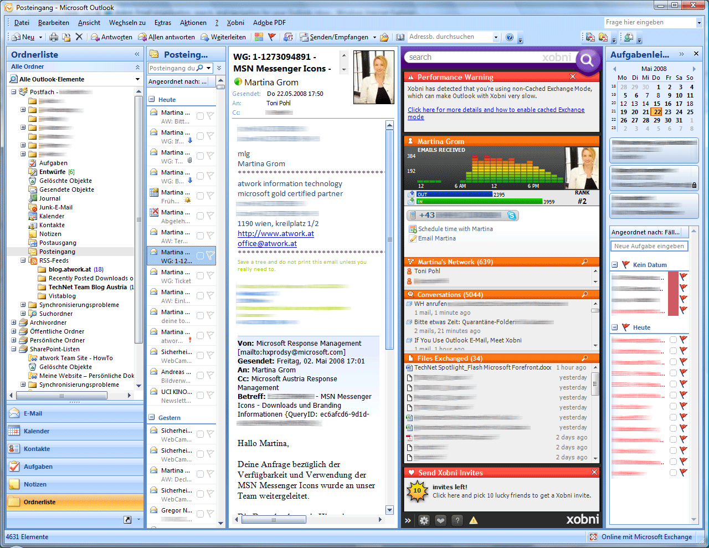
Task: Click the Xobni magnifier search button
Action: (x=587, y=58)
